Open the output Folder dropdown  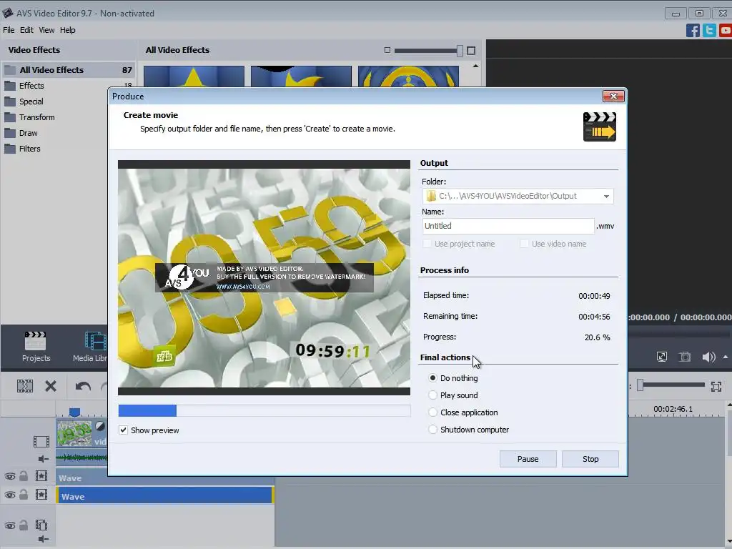click(606, 196)
